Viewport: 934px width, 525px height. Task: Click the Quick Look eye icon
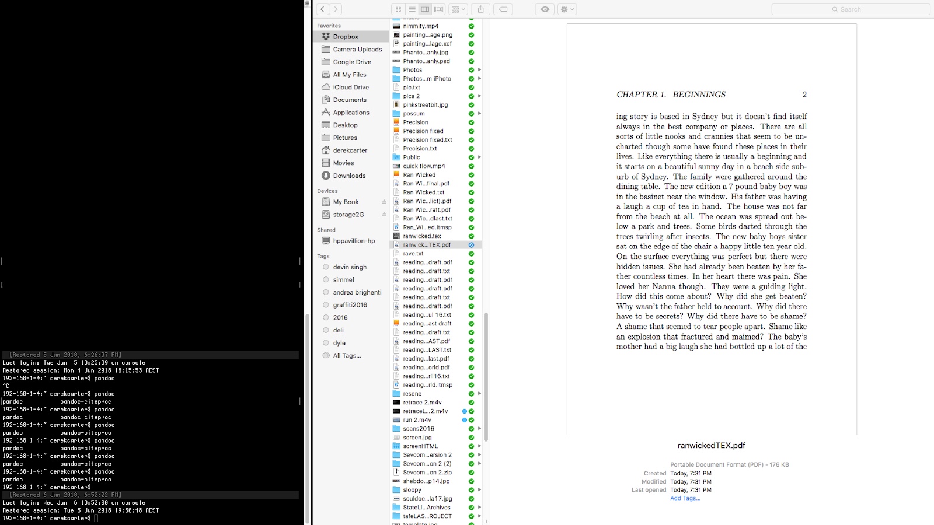point(545,9)
